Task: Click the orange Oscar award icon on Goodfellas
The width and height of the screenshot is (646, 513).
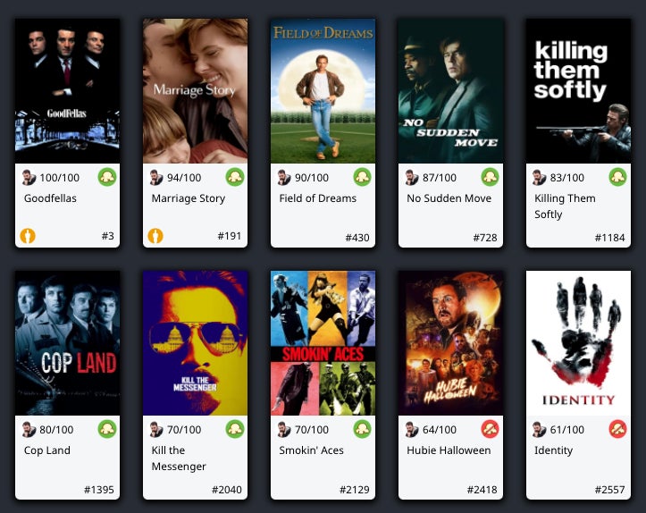Action: (x=28, y=236)
